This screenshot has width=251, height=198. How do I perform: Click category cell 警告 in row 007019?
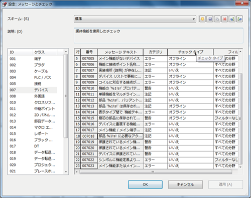click(155, 142)
